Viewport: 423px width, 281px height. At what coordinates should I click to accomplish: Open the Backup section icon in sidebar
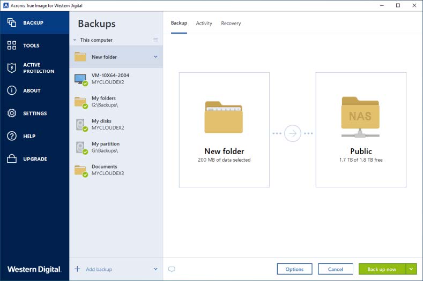pos(12,22)
